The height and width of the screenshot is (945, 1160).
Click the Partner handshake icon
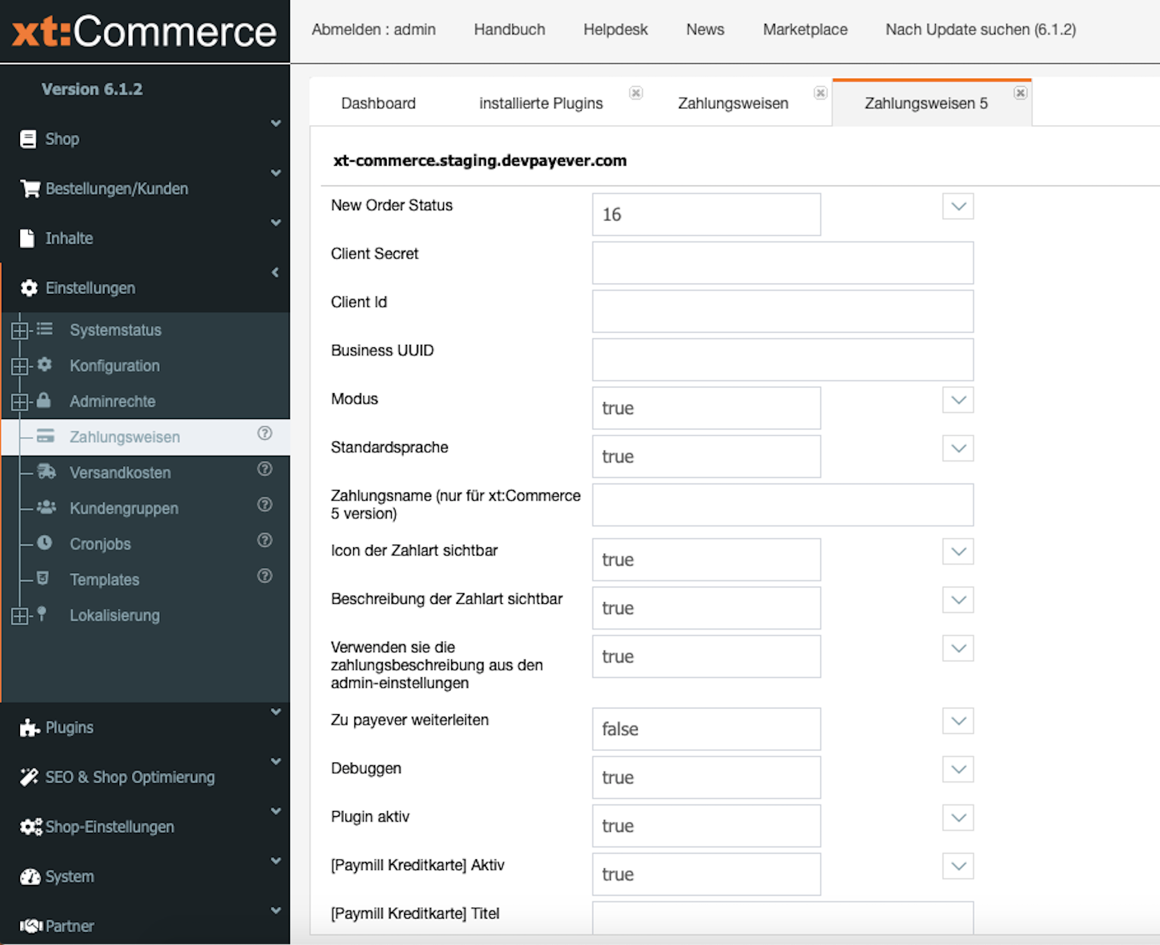(x=31, y=926)
